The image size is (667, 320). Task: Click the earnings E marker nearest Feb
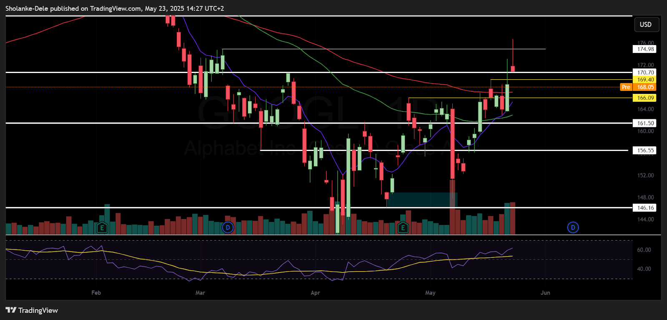point(102,228)
